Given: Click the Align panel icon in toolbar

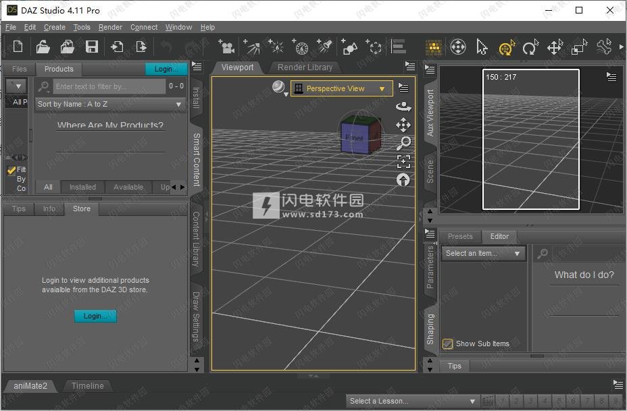Looking at the screenshot, I should 398,47.
